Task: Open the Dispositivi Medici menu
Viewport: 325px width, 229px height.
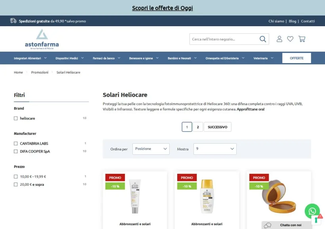Action: point(67,58)
